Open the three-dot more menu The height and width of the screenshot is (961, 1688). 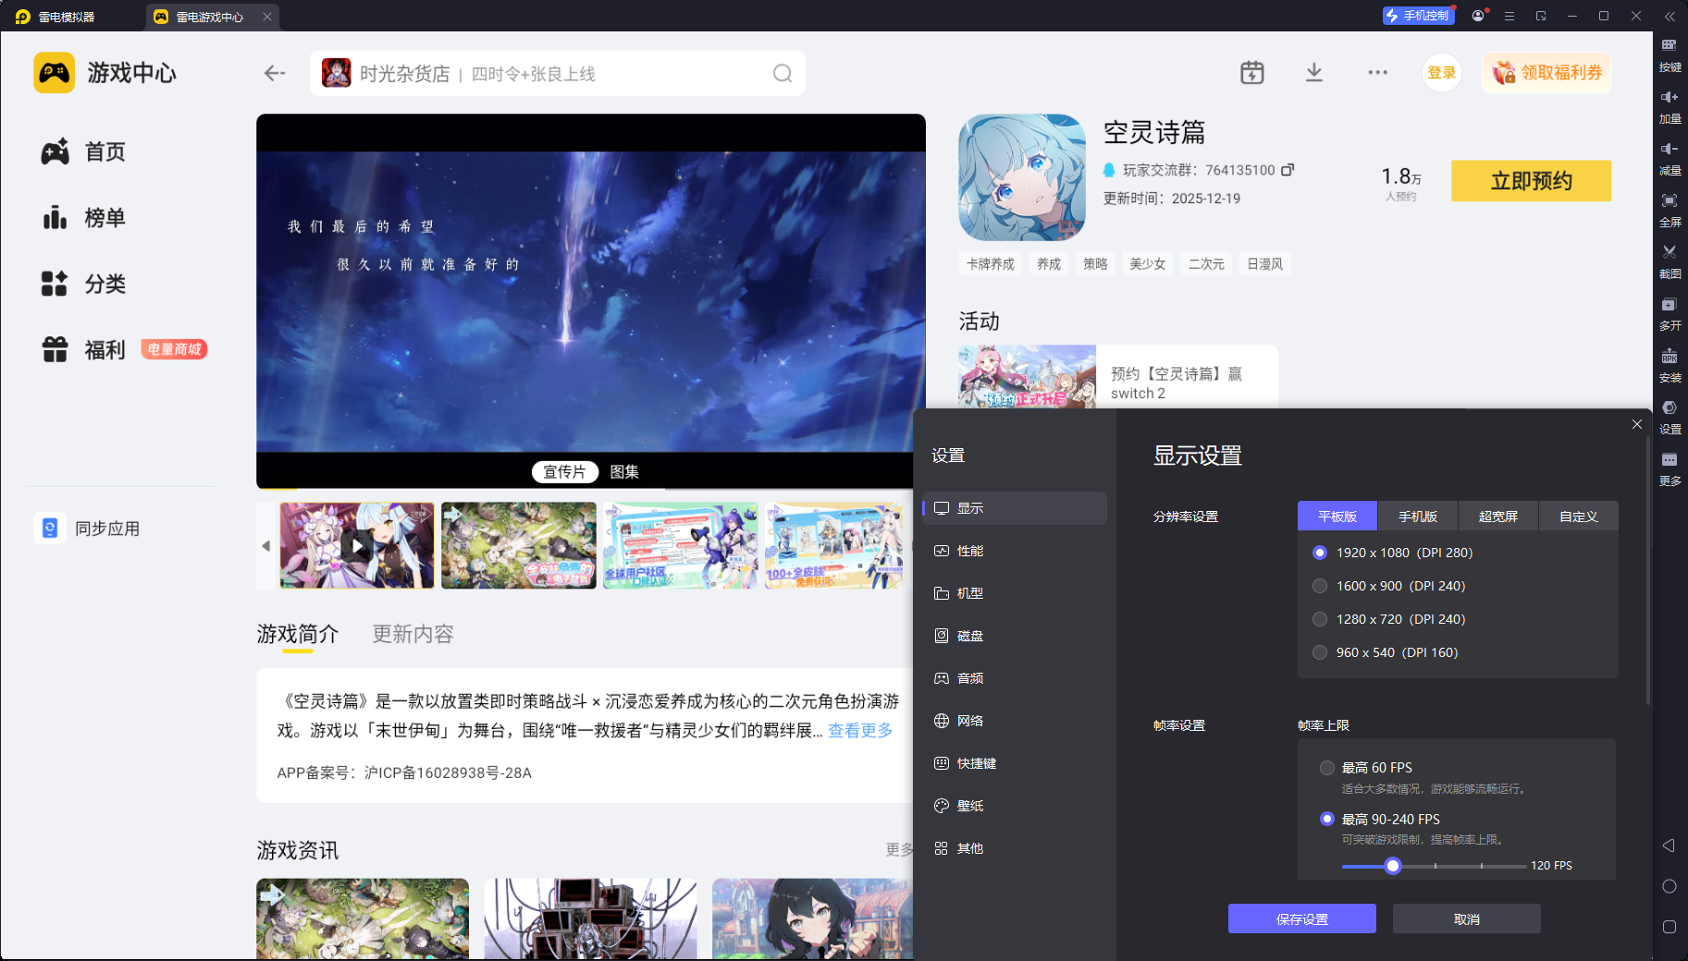pyautogui.click(x=1378, y=72)
